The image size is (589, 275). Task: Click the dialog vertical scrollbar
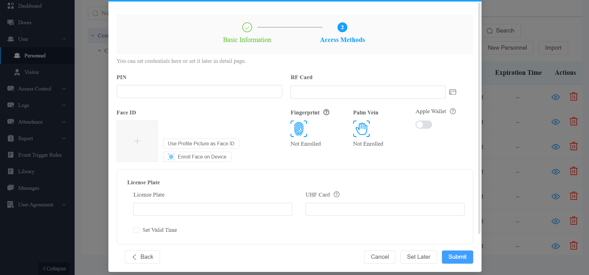click(x=479, y=118)
